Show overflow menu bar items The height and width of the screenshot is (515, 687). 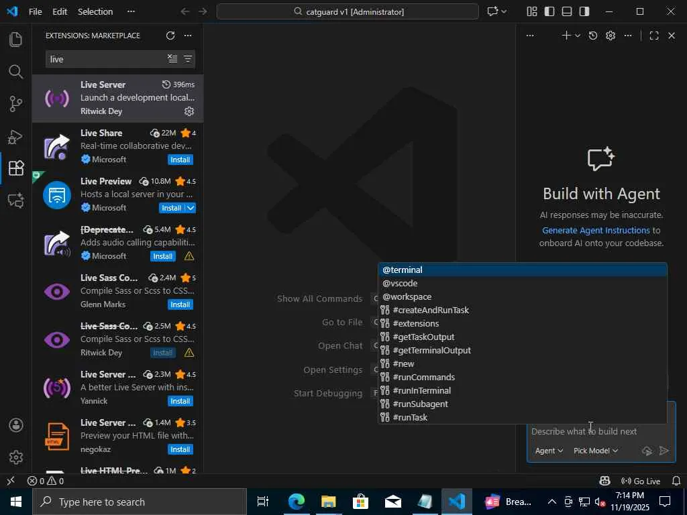coord(131,11)
